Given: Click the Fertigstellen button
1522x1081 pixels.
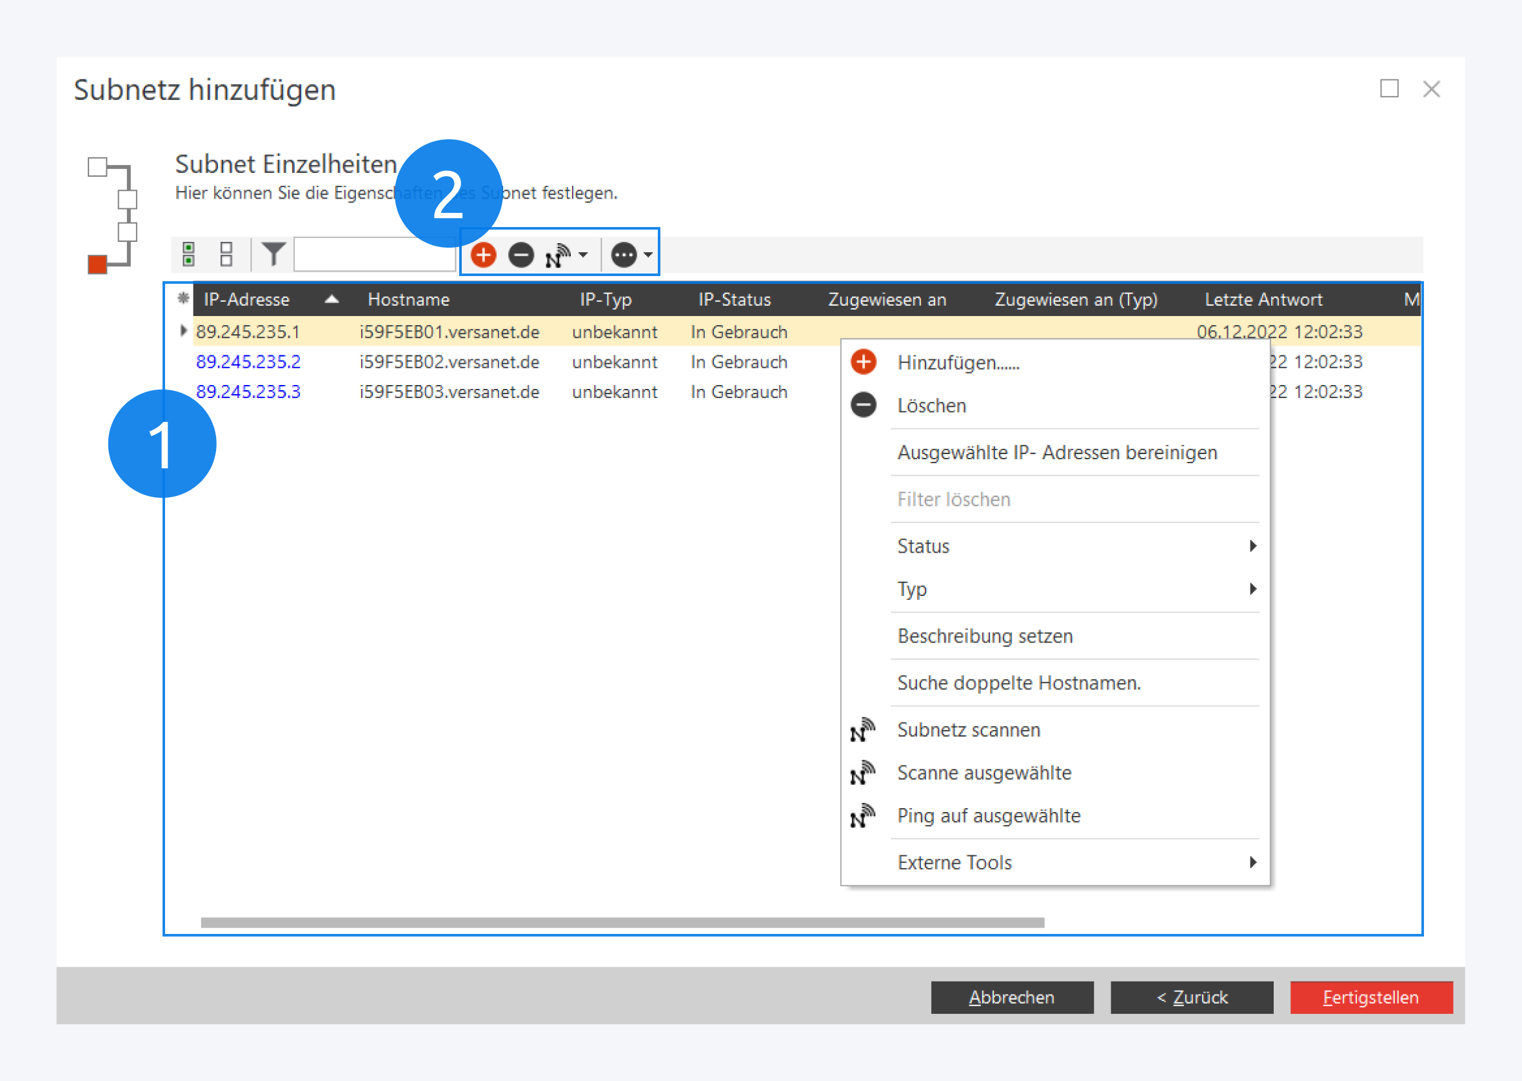Looking at the screenshot, I should tap(1370, 997).
